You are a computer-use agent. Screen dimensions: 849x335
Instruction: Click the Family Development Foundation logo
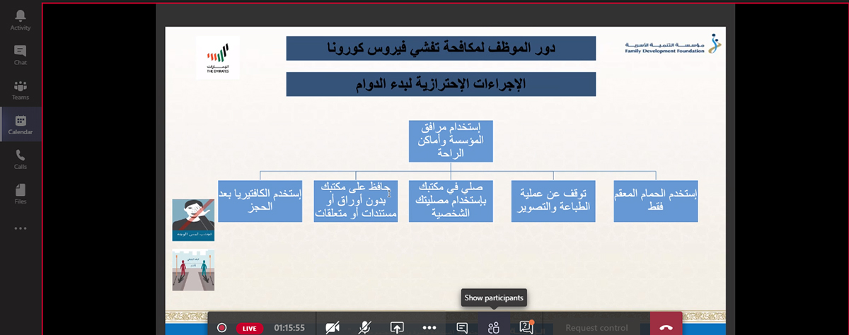click(x=673, y=45)
